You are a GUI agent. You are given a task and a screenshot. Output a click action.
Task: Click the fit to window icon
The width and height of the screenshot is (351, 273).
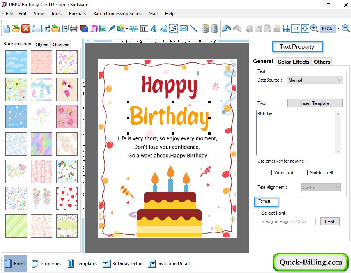tap(305, 28)
